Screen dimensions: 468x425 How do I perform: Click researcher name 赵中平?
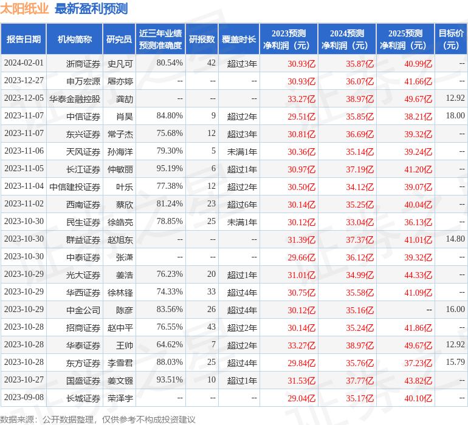pyautogui.click(x=120, y=328)
